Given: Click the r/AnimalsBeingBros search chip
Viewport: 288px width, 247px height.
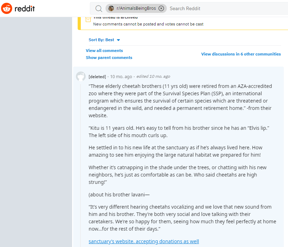Looking at the screenshot, I should [136, 8].
